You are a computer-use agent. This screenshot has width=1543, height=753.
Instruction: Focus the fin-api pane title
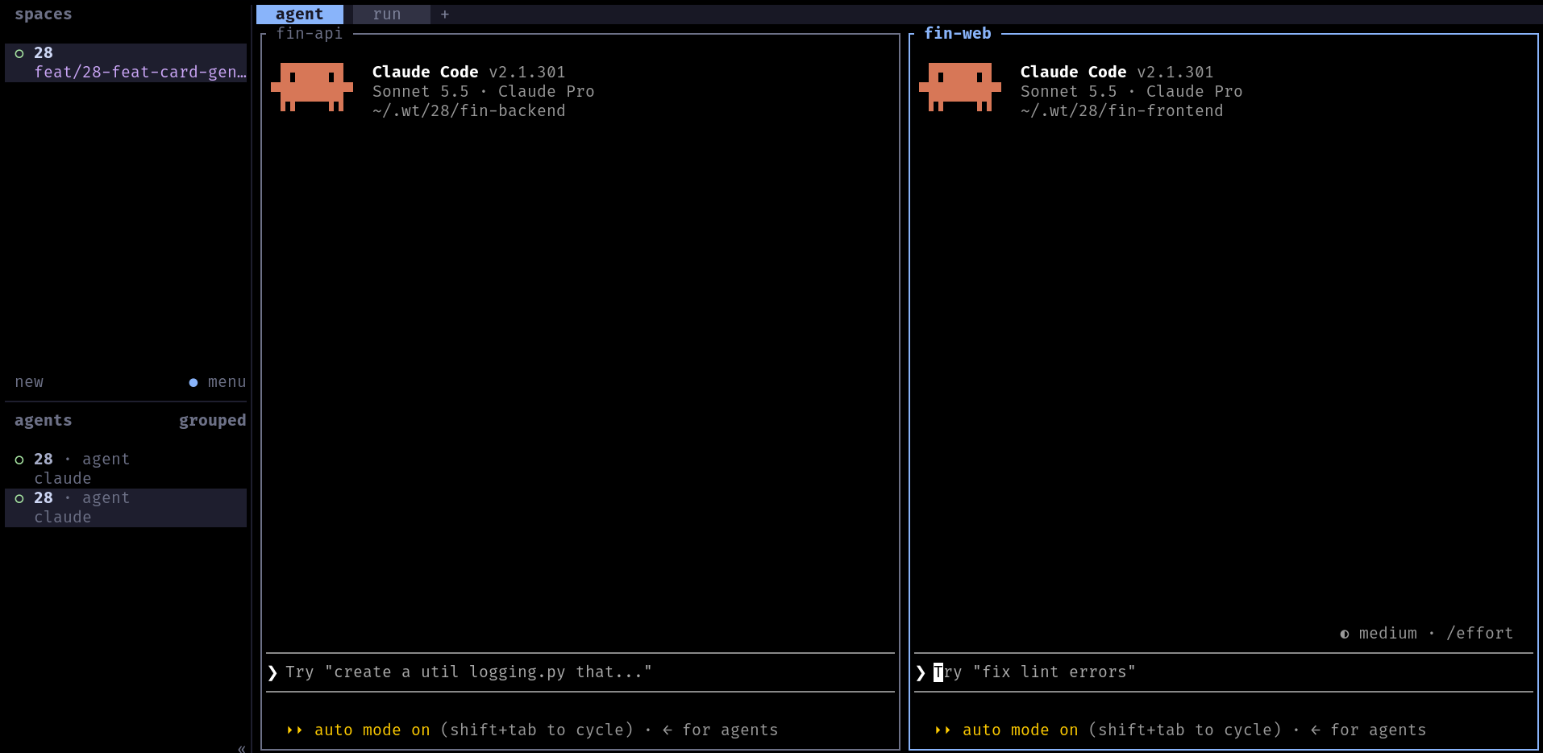(310, 33)
